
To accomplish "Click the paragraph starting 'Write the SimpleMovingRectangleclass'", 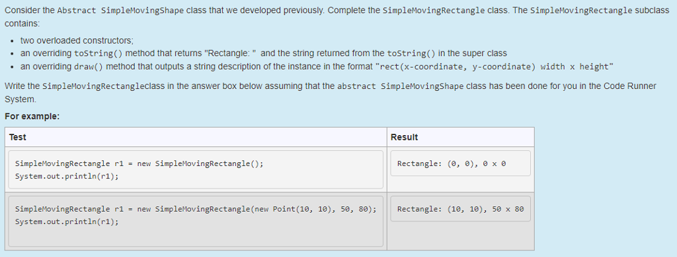I will click(x=331, y=92).
